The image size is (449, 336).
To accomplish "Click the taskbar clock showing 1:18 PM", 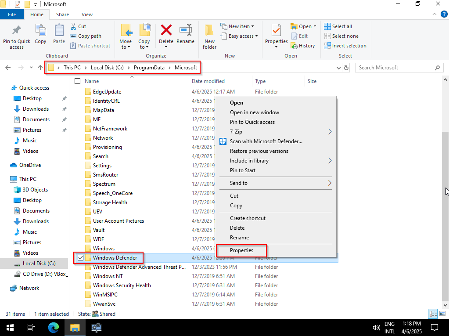I will 412,327.
